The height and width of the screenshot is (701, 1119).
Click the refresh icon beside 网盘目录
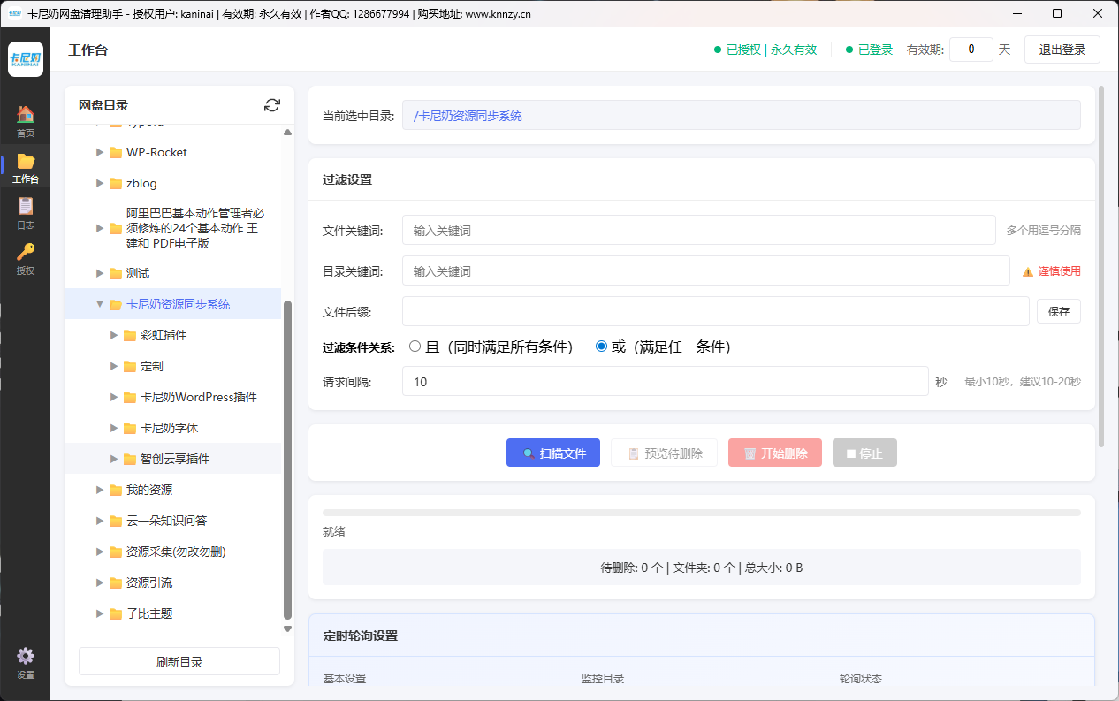click(272, 105)
